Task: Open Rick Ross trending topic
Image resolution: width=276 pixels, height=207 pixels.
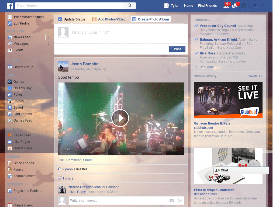Action: tap(208, 53)
